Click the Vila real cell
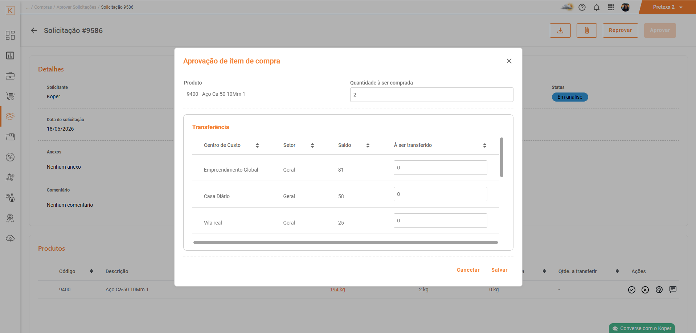The width and height of the screenshot is (696, 333). pos(213,223)
